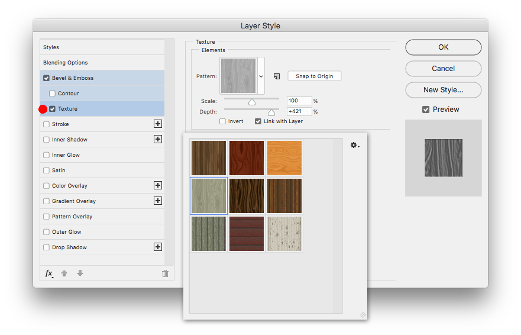This screenshot has height=335, width=521.
Task: Open the fx effects menu icon
Action: click(x=49, y=273)
